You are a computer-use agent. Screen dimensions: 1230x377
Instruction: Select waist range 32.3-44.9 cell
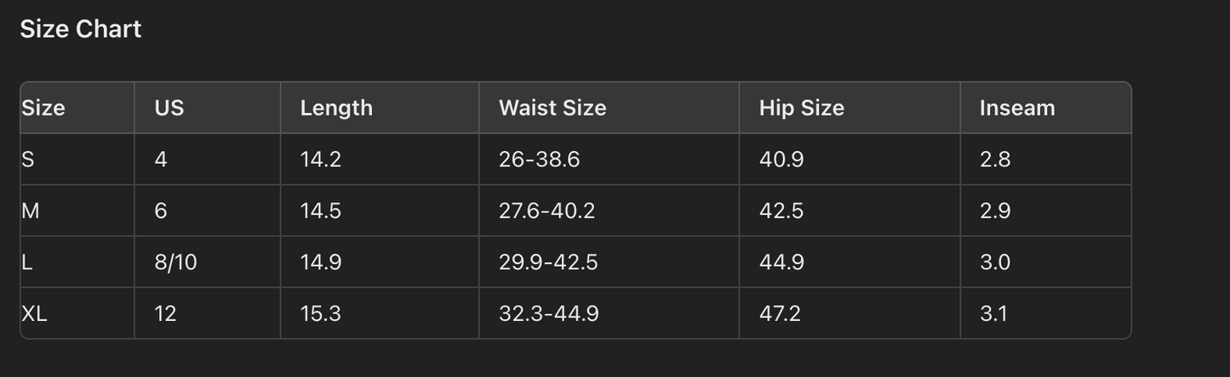(549, 313)
